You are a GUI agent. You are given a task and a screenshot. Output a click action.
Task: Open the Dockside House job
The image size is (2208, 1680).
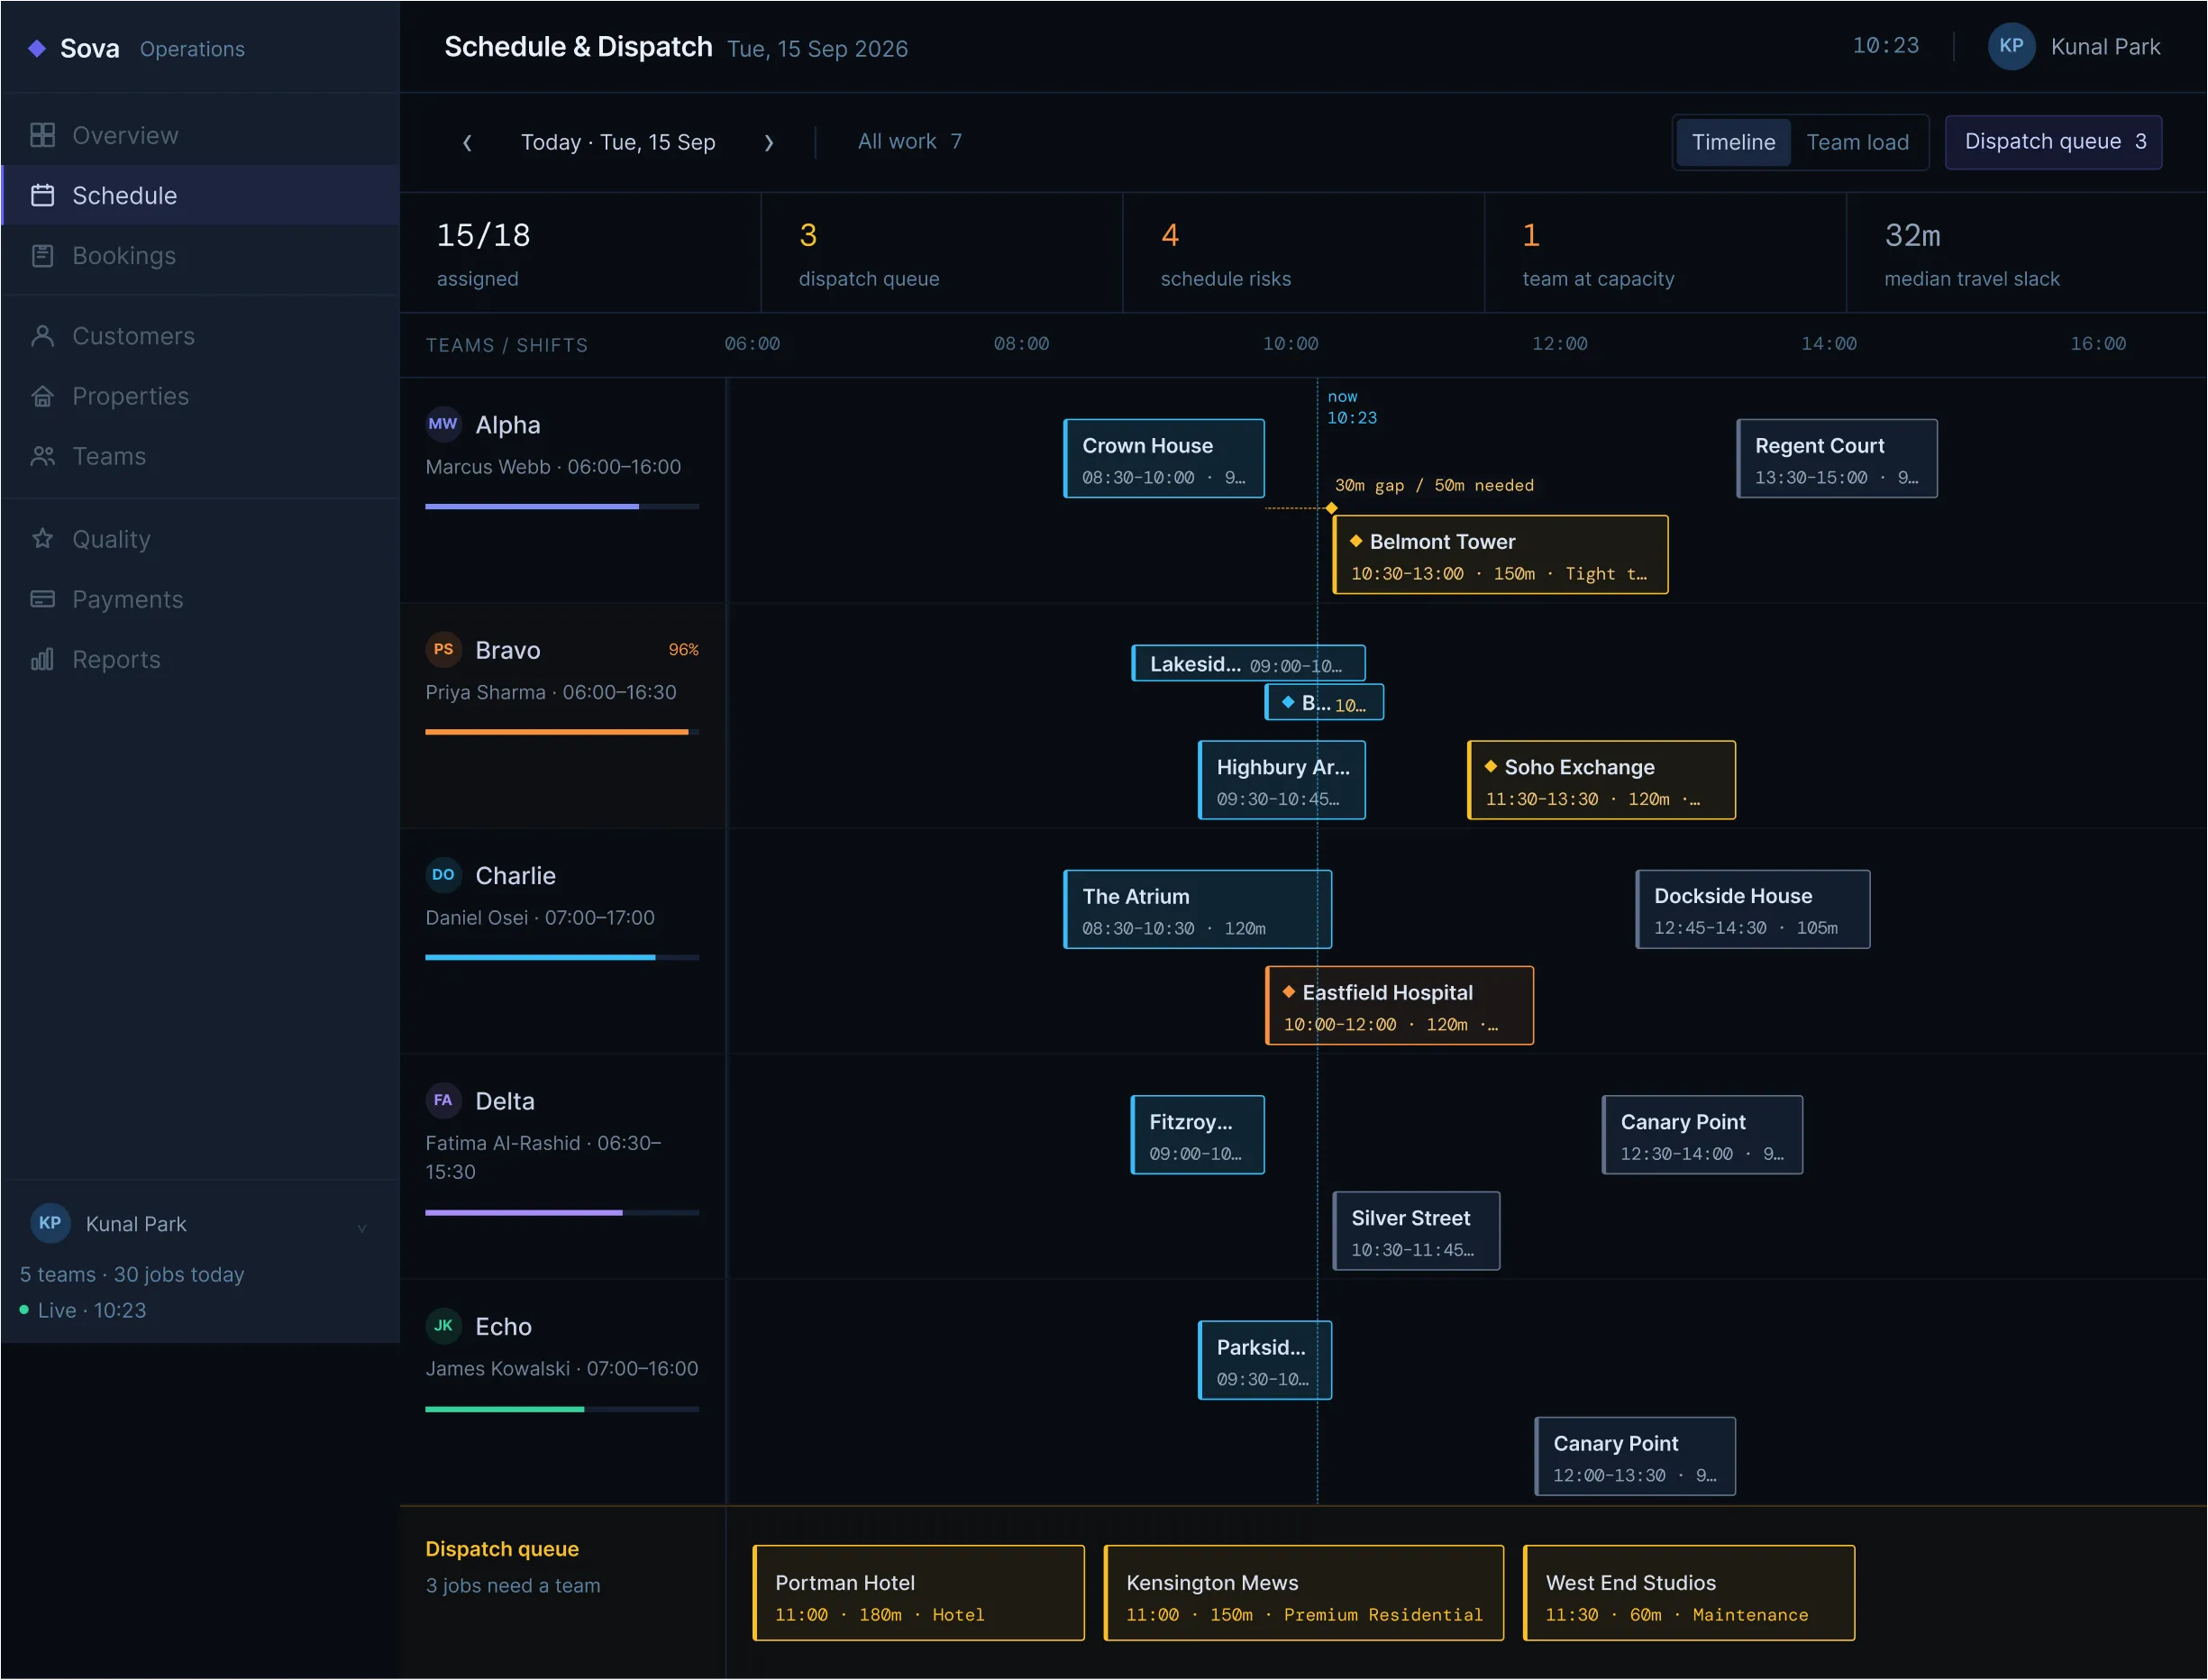pos(1753,910)
